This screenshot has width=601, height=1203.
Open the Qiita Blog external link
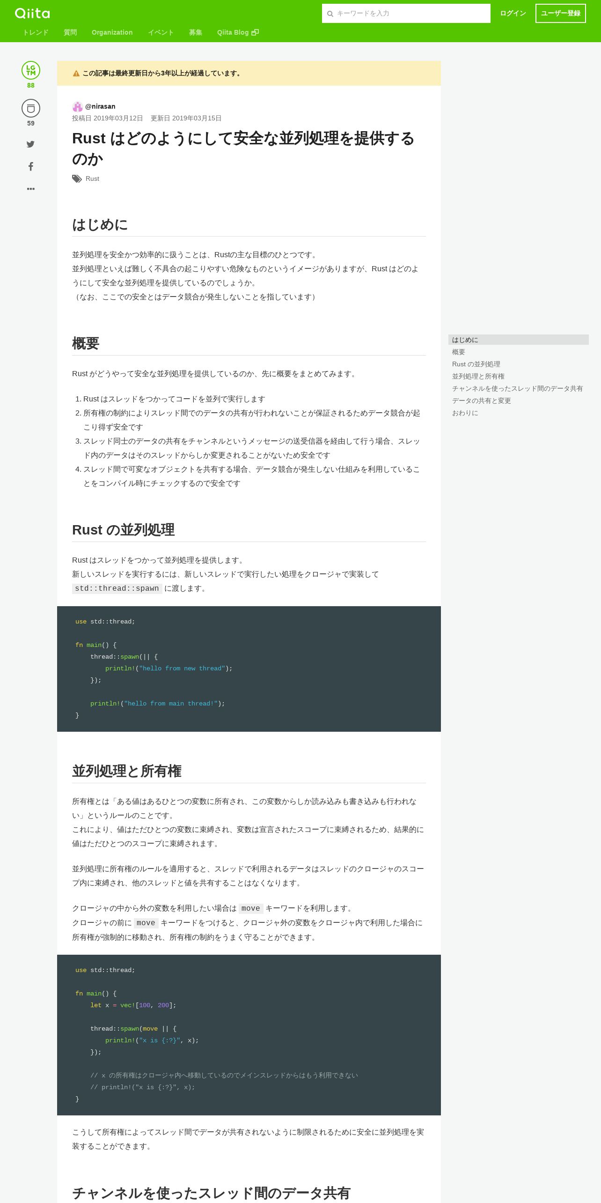coord(238,32)
